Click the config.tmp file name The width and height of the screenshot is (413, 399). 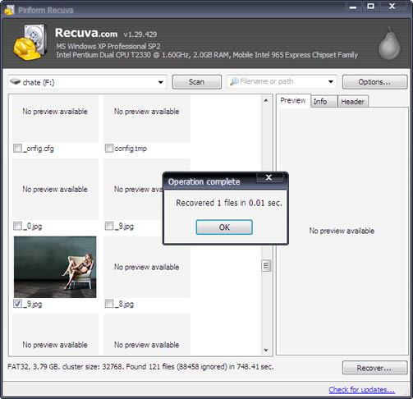pos(131,149)
